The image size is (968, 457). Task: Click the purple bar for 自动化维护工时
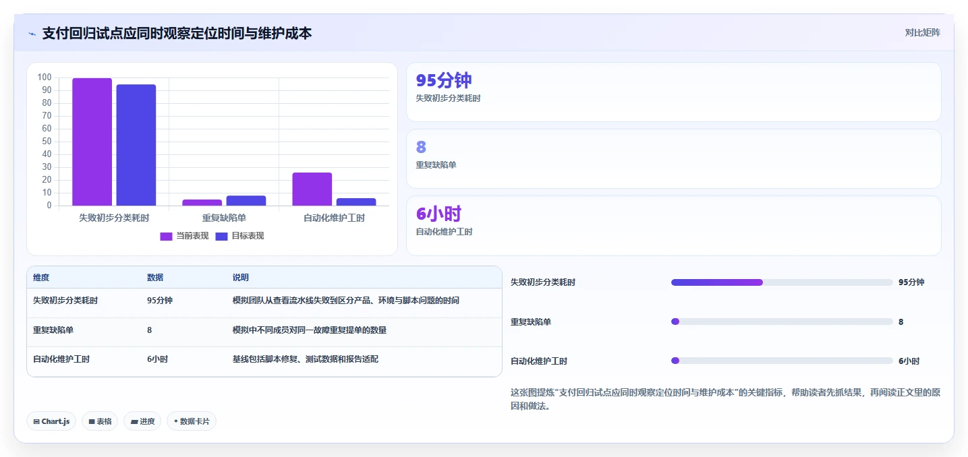coord(312,189)
